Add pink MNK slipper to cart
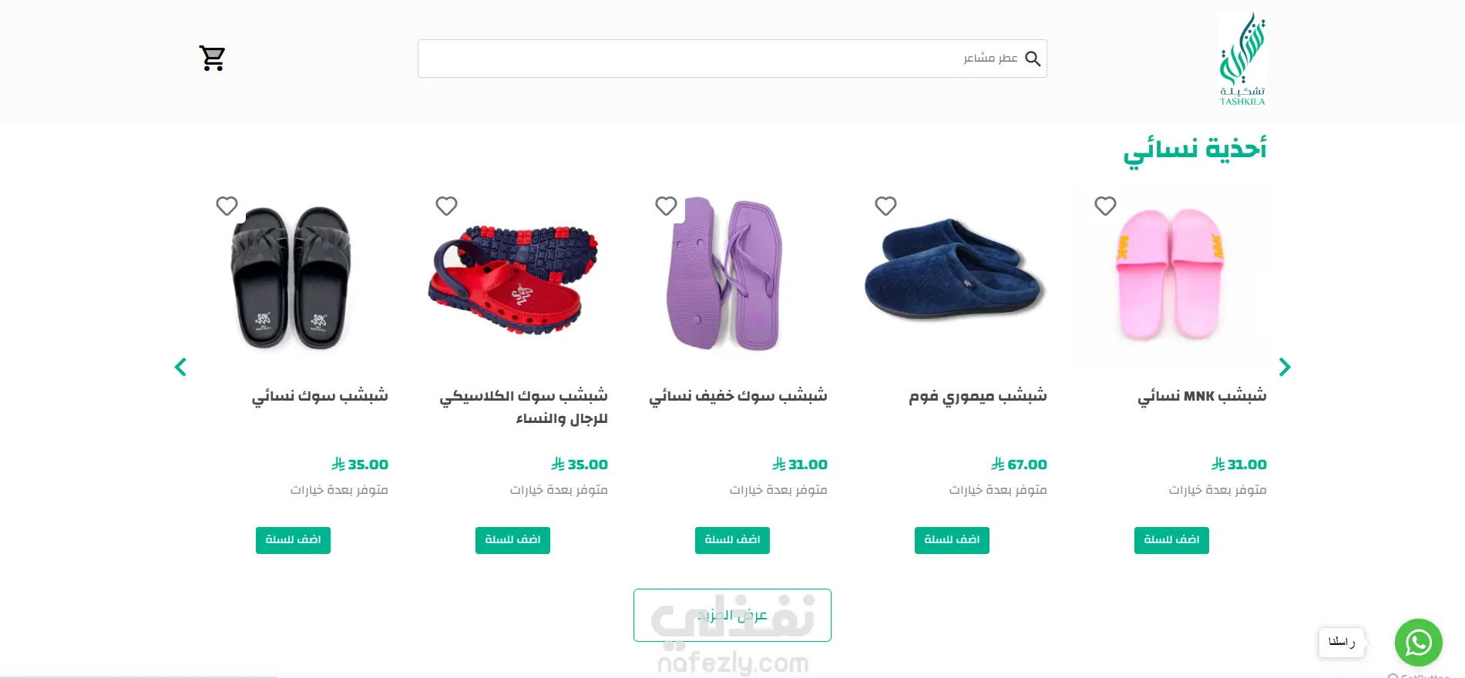This screenshot has height=678, width=1465. (x=1171, y=540)
